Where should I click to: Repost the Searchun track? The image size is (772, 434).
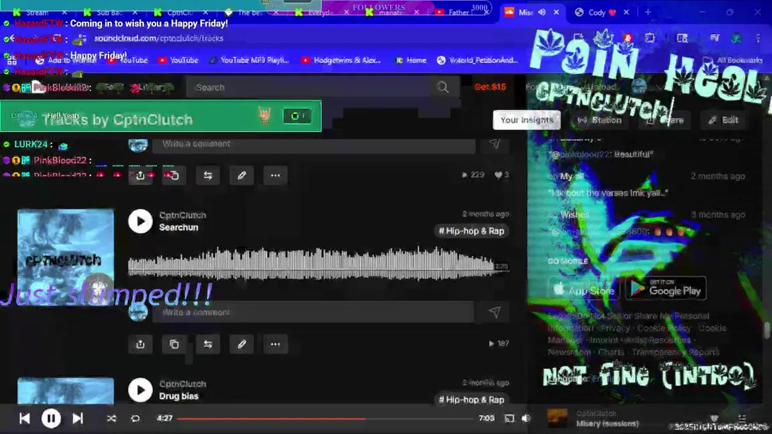click(x=208, y=344)
